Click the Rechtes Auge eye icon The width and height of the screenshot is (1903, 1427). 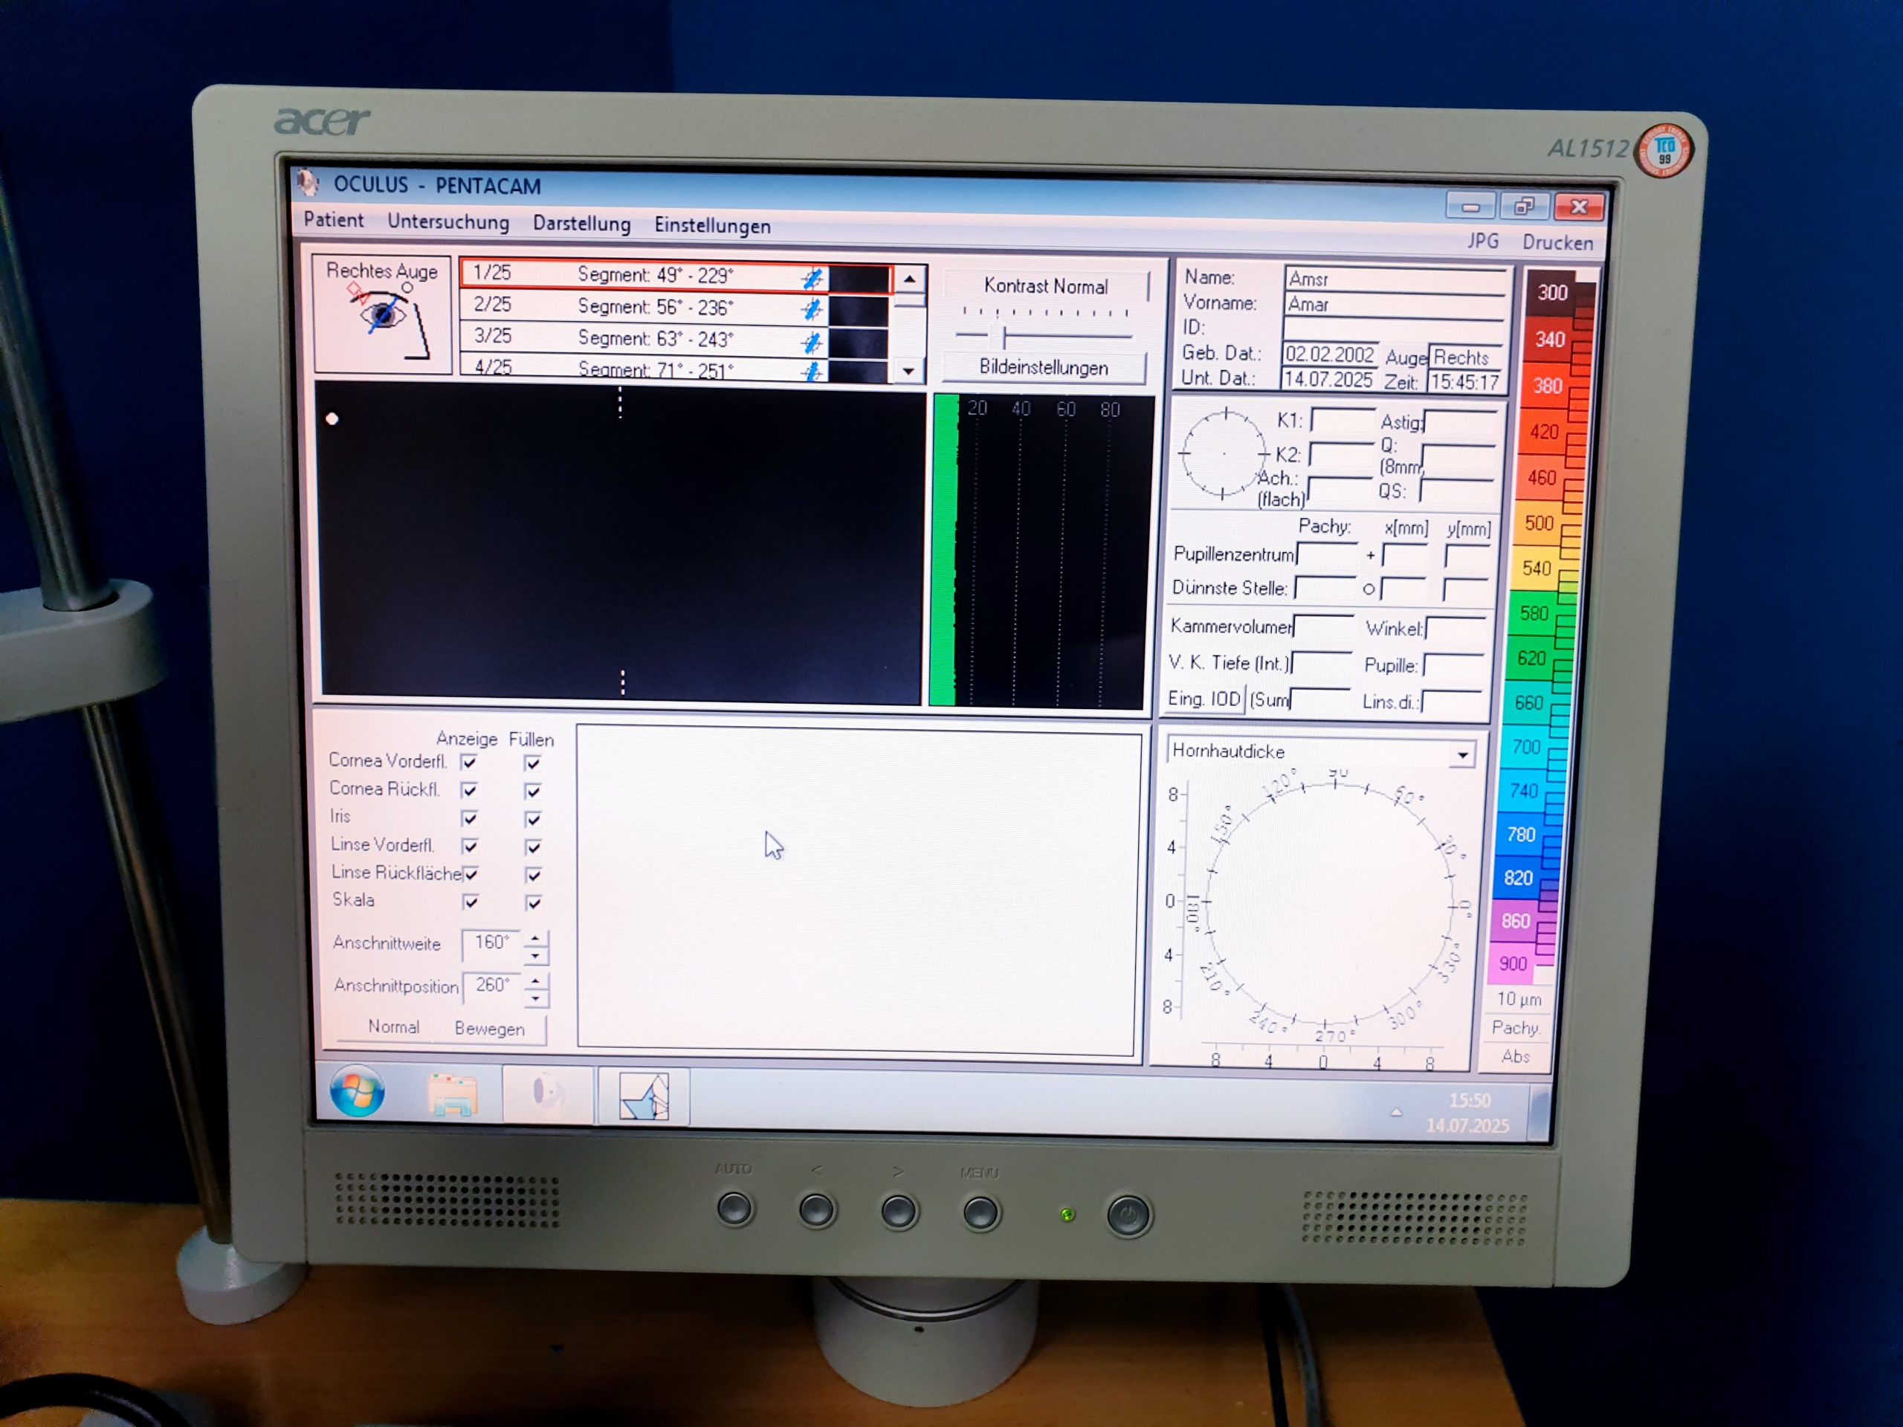(383, 317)
